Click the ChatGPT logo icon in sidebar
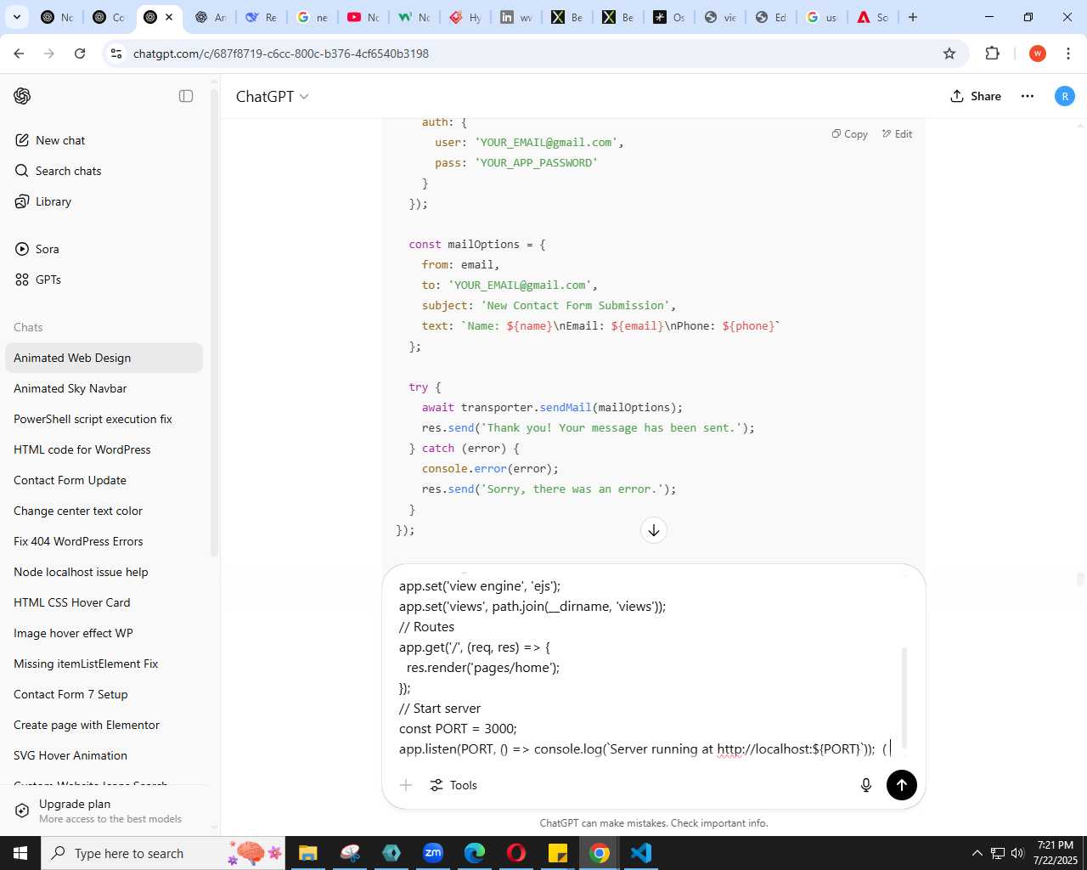The width and height of the screenshot is (1087, 870). click(22, 96)
